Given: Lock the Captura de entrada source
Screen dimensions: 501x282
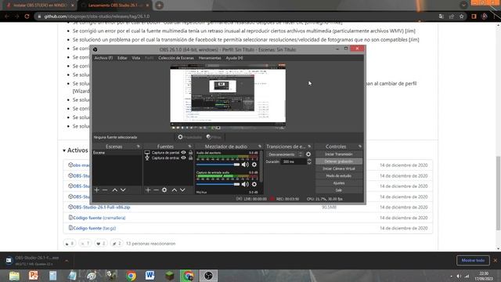Looking at the screenshot, I should pos(191,158).
